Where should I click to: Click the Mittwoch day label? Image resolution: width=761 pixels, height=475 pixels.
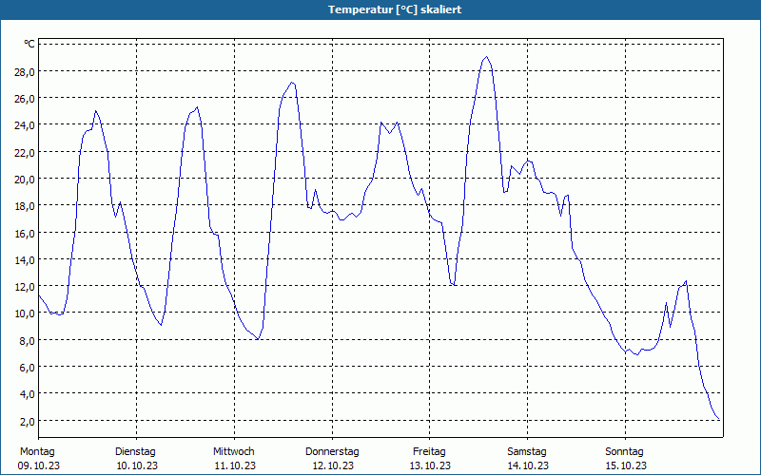pyautogui.click(x=233, y=452)
